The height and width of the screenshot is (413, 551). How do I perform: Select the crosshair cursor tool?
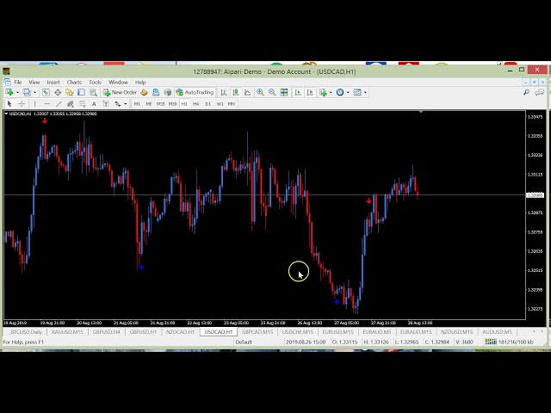point(22,103)
